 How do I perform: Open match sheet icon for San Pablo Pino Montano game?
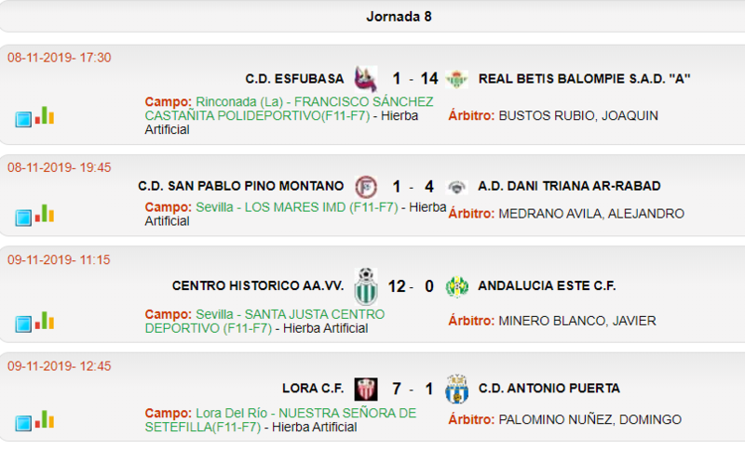(x=23, y=218)
